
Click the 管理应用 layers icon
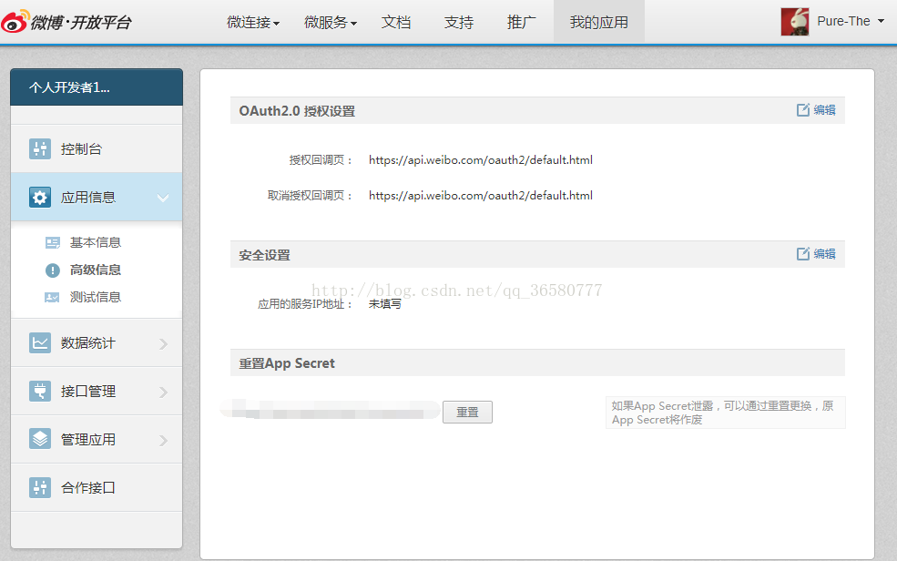40,439
